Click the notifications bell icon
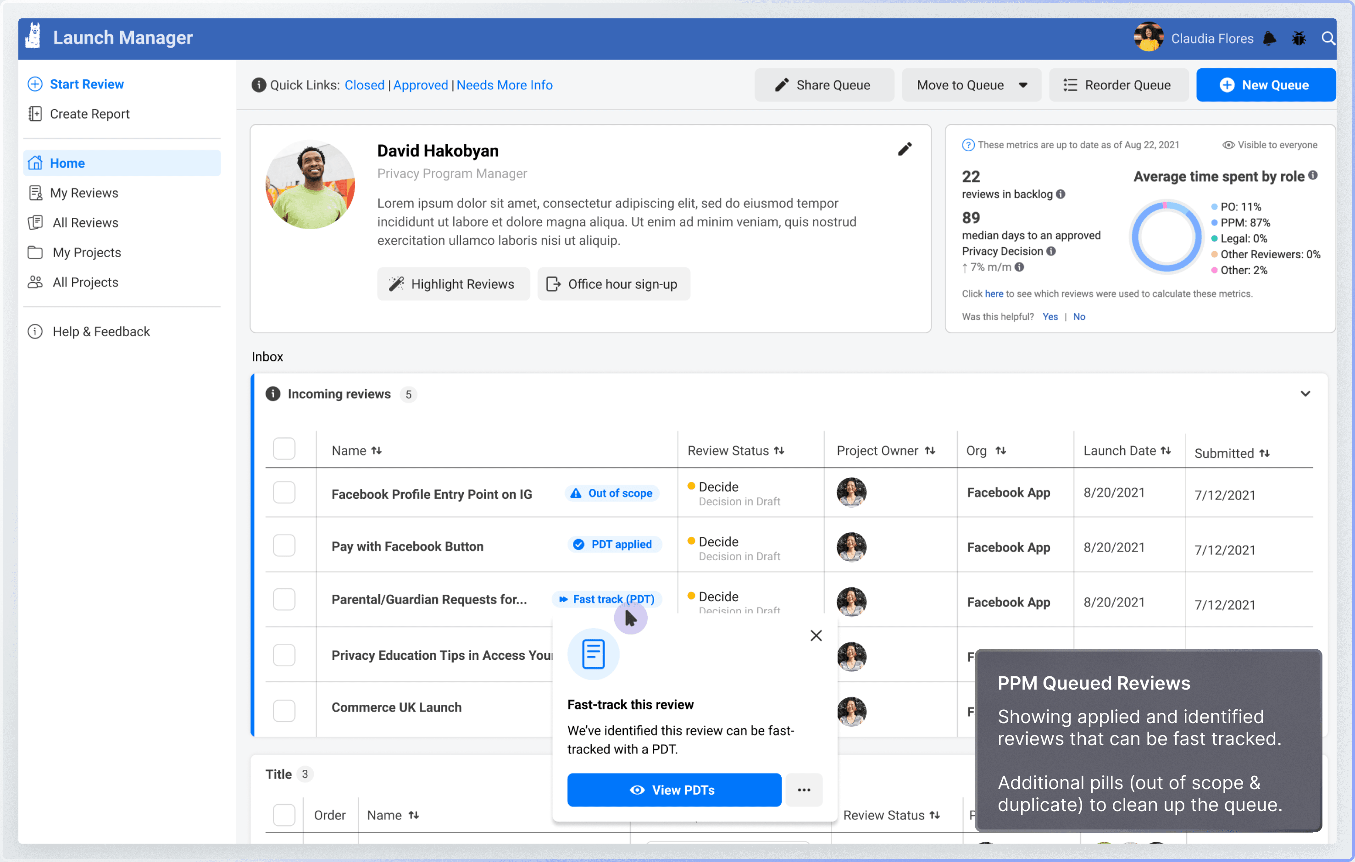 (x=1270, y=38)
